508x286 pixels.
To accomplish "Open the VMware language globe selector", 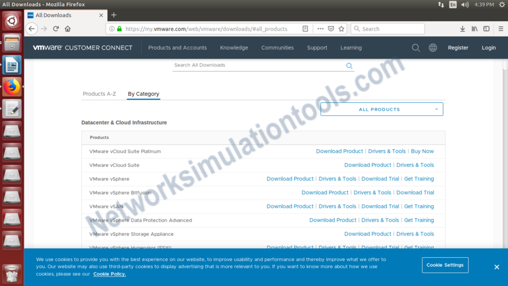I will (x=433, y=48).
